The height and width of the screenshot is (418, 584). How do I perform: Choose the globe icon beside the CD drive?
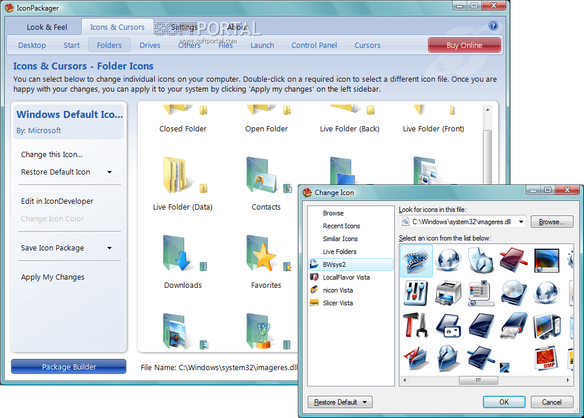[x=547, y=293]
